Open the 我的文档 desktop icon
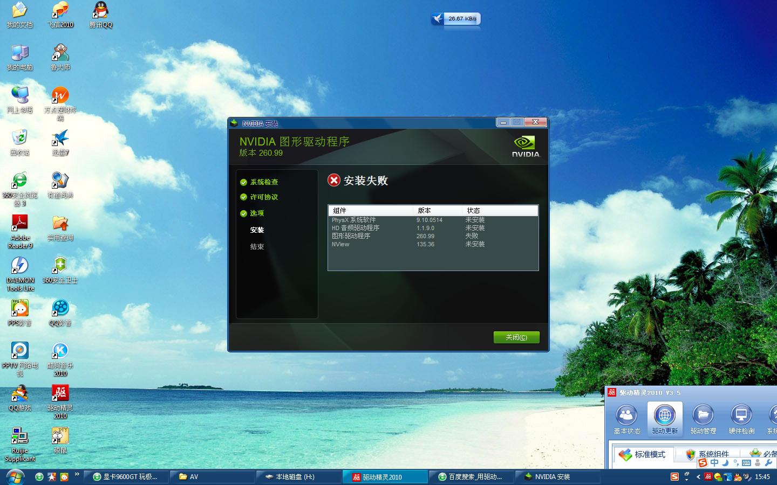 [x=19, y=15]
